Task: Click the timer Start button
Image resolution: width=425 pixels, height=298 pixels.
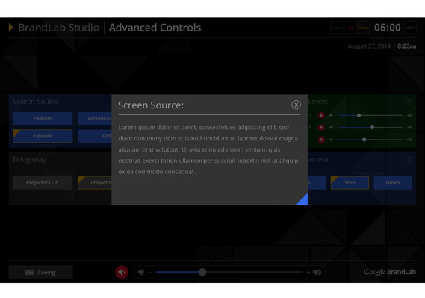Action: click(336, 28)
